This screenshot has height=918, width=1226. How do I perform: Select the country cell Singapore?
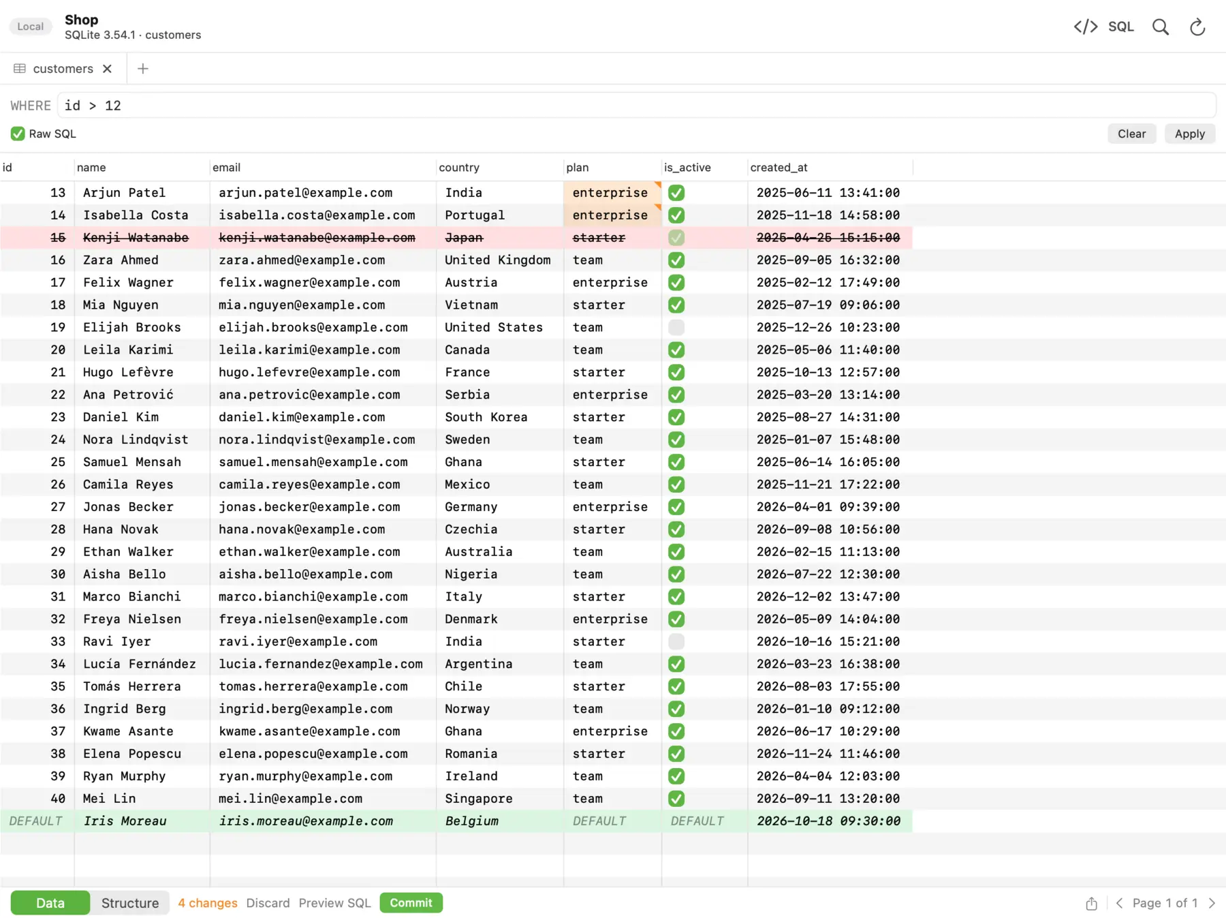pyautogui.click(x=499, y=799)
